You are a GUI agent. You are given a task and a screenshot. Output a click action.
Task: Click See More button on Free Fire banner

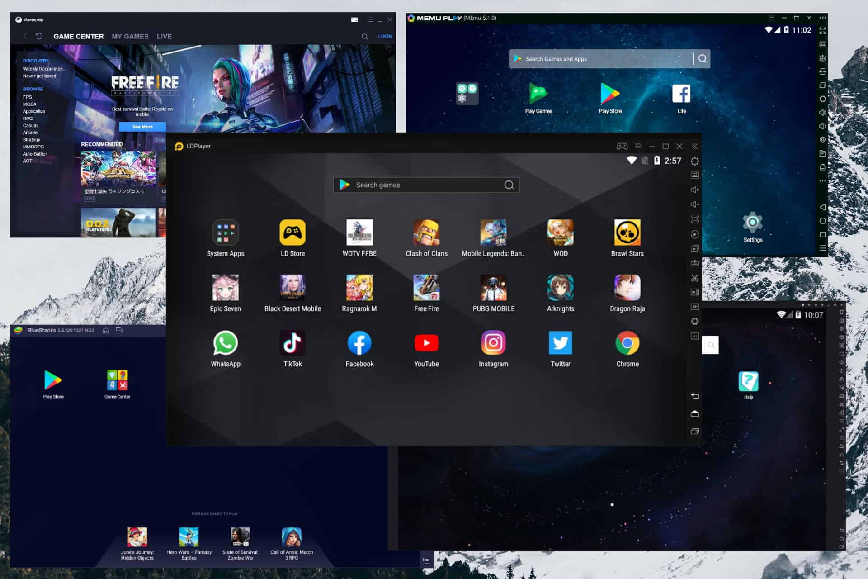tap(142, 127)
